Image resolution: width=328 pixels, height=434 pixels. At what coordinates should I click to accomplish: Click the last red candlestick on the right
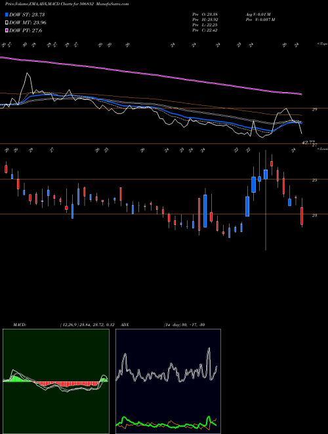click(x=302, y=216)
